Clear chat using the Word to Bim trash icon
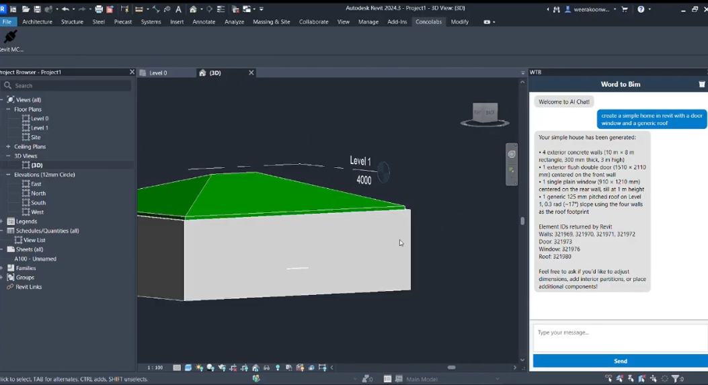Viewport: 708px width, 385px height. 702,85
